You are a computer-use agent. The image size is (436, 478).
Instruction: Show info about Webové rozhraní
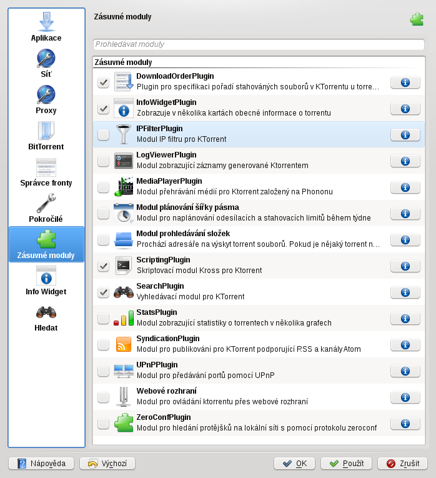click(x=405, y=397)
